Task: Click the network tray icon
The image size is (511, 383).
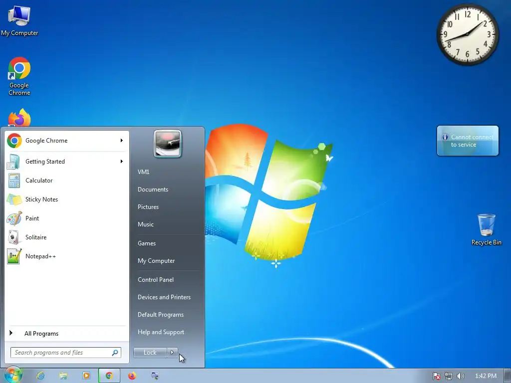Action: [x=449, y=376]
